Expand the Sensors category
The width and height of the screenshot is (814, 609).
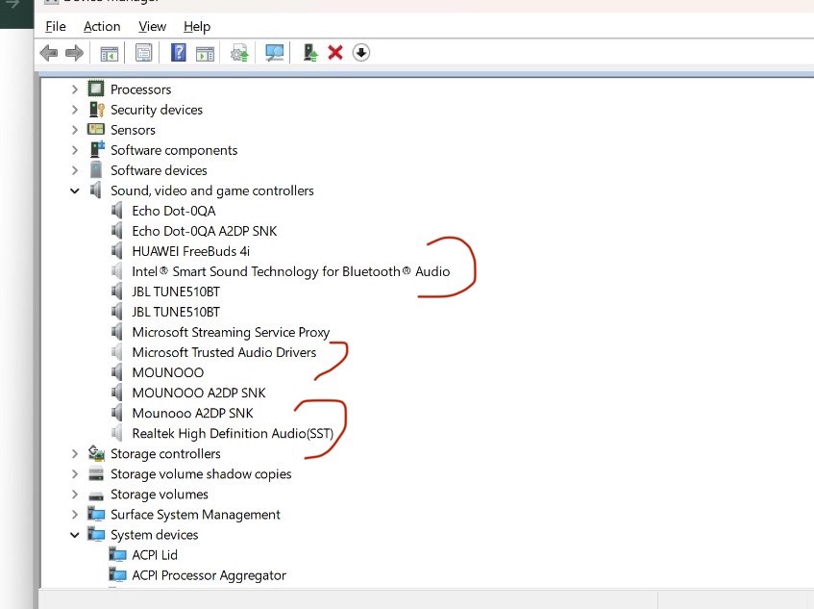75,130
